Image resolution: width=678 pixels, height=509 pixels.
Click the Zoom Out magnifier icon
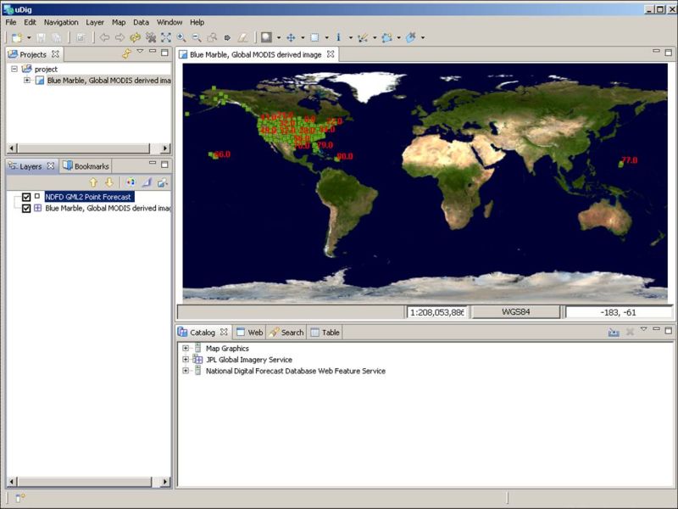point(197,37)
